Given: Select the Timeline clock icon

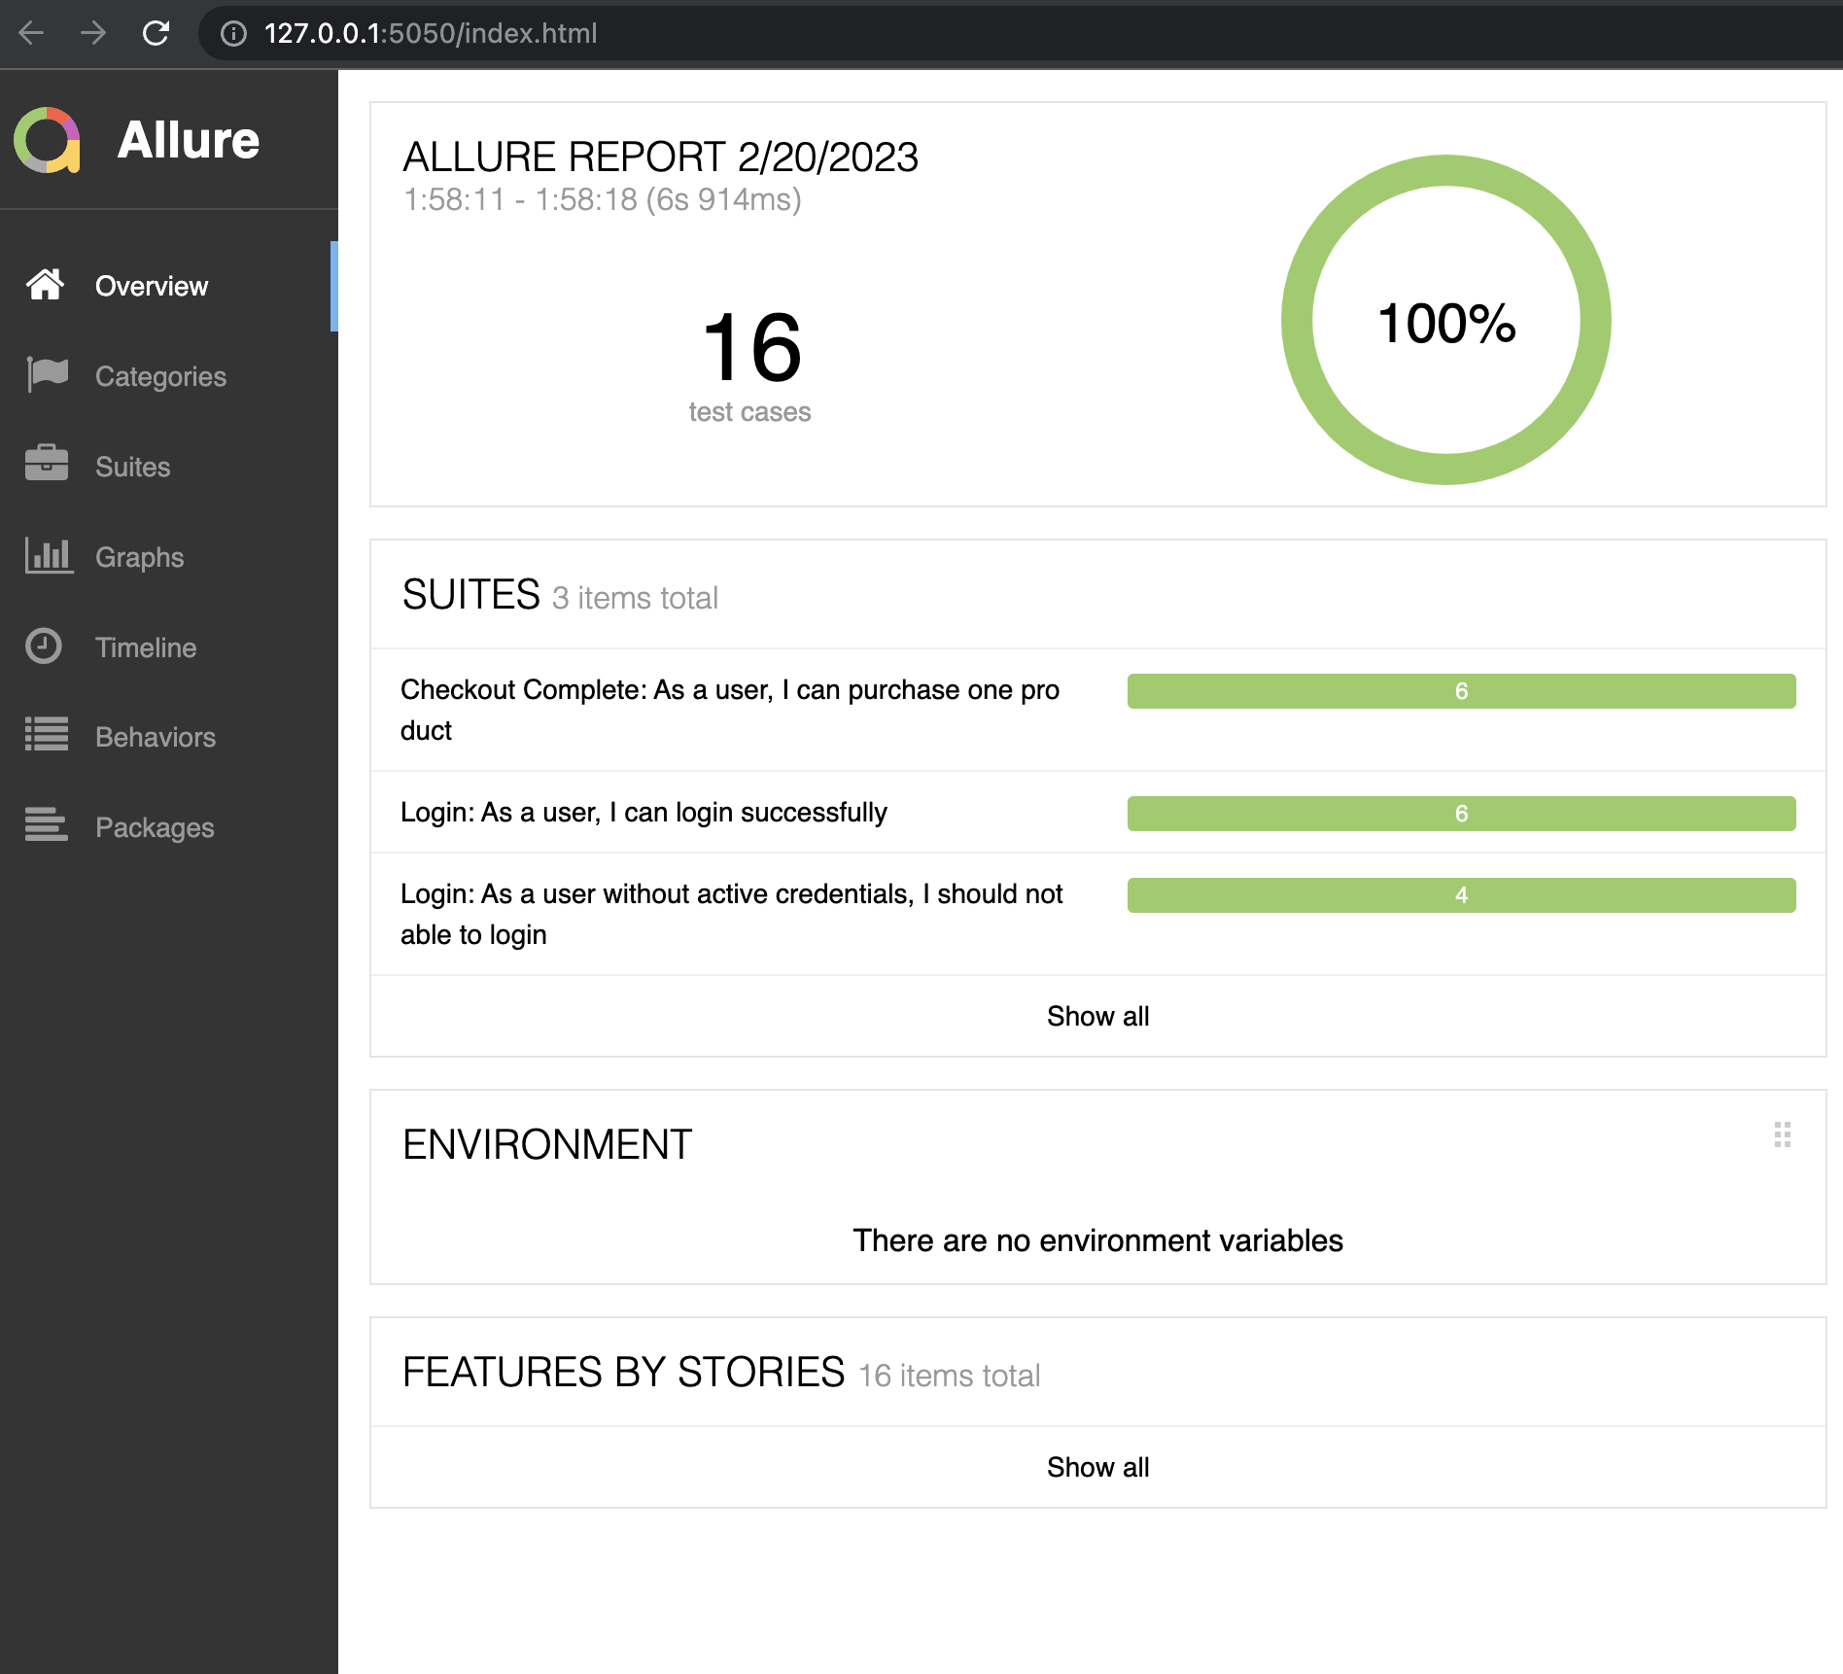Looking at the screenshot, I should click(x=45, y=646).
